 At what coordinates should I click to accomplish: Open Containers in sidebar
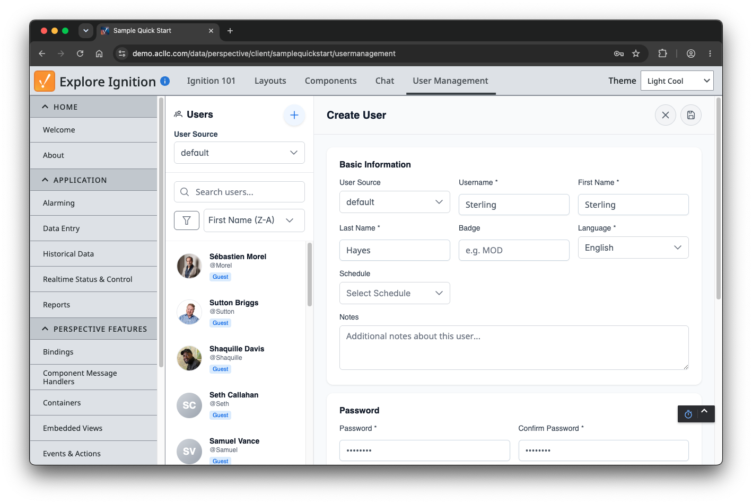pos(93,403)
